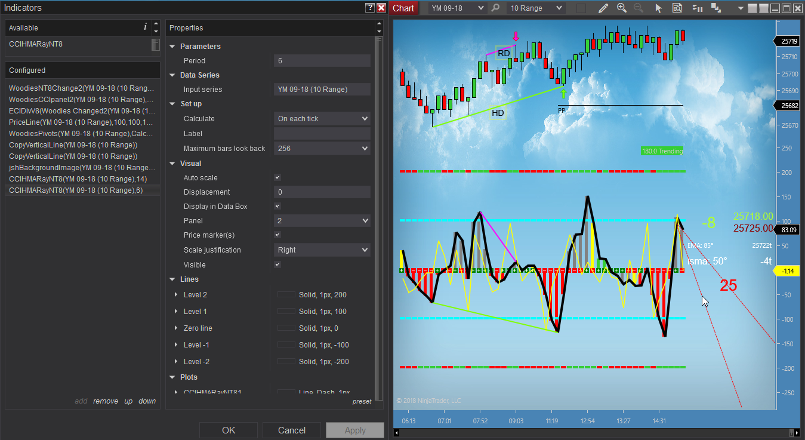The image size is (805, 440).
Task: Click the up link
Action: 128,401
